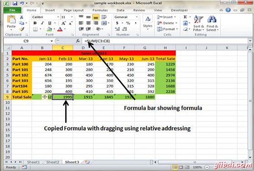Switch to the Page Layout tab
Image resolution: width=254 pixels, height=171 pixels.
click(x=73, y=10)
